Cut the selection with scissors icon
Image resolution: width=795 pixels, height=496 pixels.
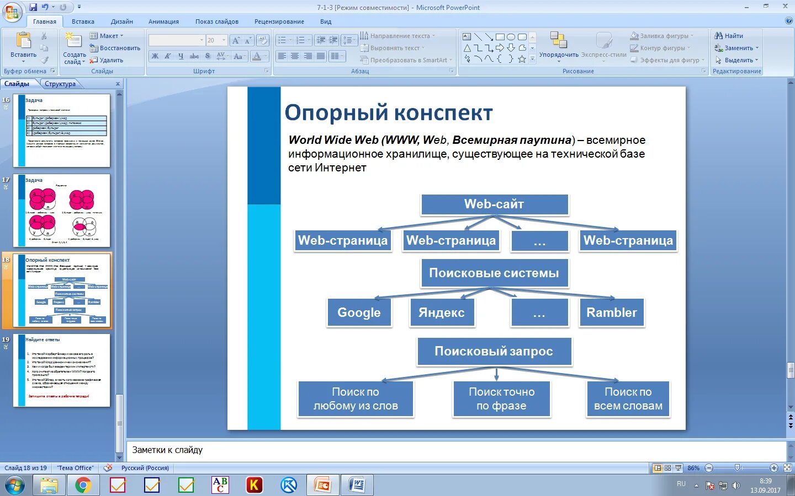click(44, 36)
